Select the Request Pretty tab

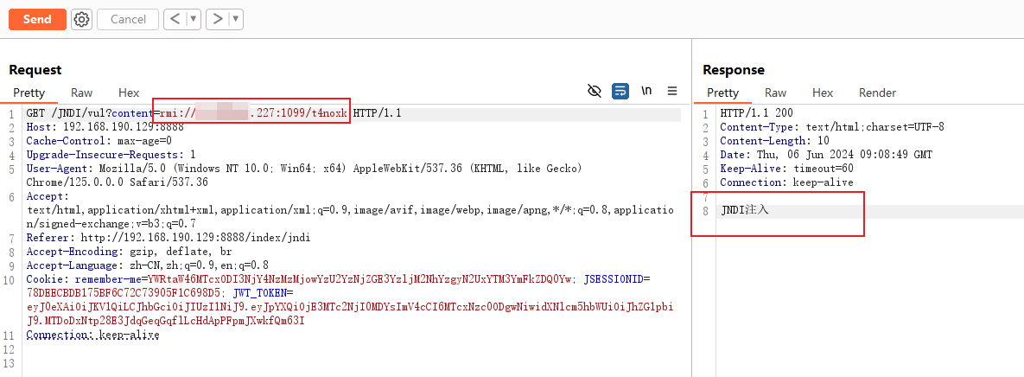click(29, 93)
